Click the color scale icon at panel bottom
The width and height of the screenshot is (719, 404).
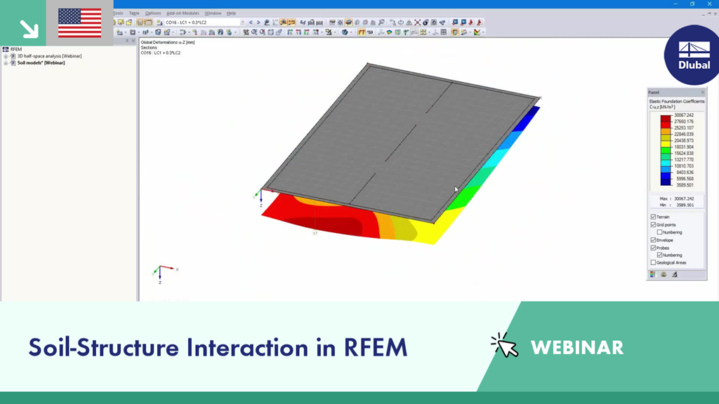(x=652, y=274)
